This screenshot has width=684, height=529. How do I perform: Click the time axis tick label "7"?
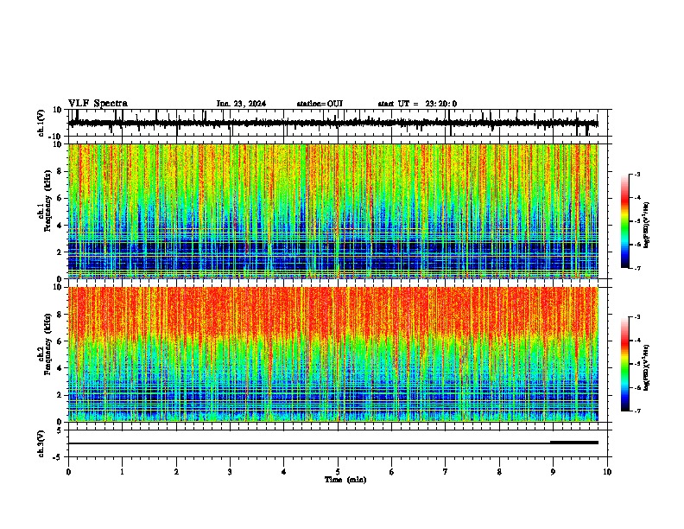click(446, 472)
